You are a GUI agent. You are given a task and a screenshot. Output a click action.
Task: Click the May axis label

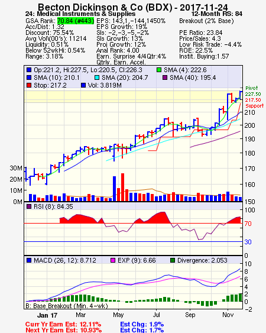118,315
